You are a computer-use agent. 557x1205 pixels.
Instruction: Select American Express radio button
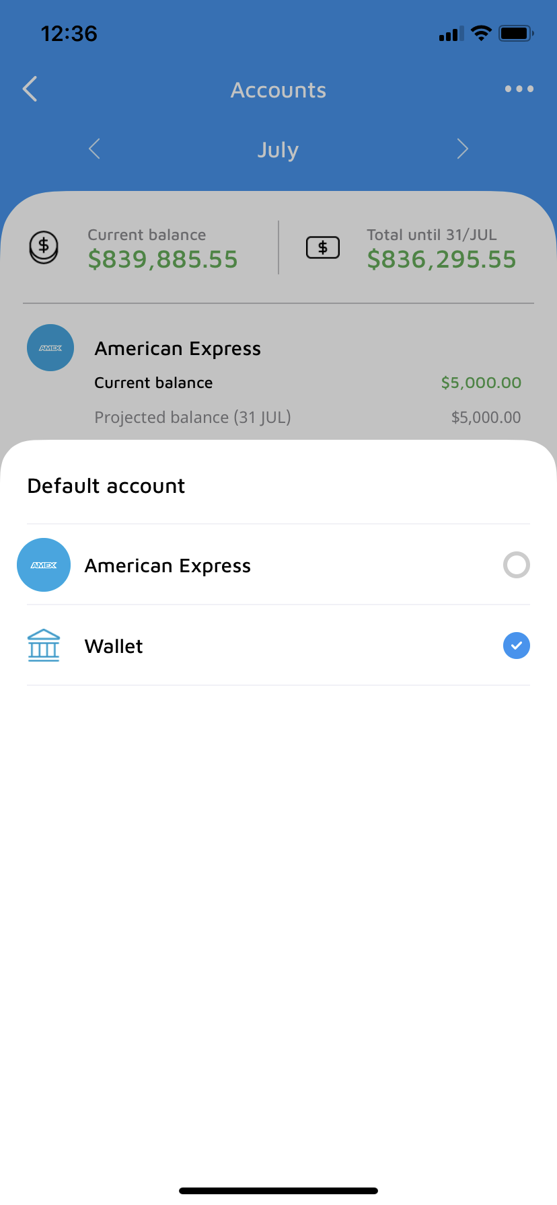point(517,565)
